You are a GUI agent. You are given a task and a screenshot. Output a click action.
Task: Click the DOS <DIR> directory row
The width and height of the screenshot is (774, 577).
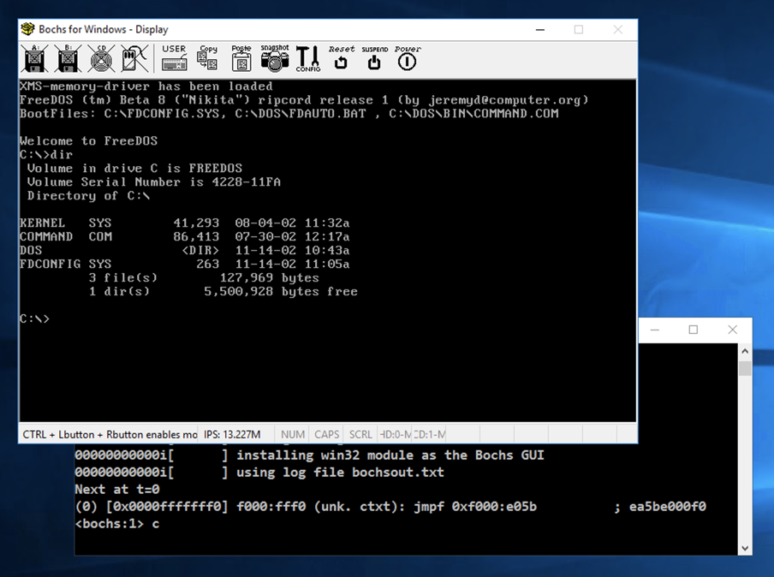point(185,250)
